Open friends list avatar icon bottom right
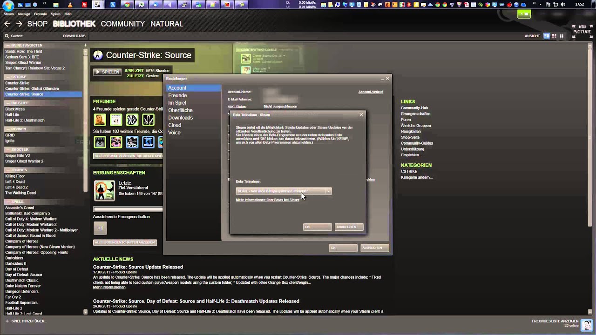The width and height of the screenshot is (596, 335). click(x=586, y=325)
